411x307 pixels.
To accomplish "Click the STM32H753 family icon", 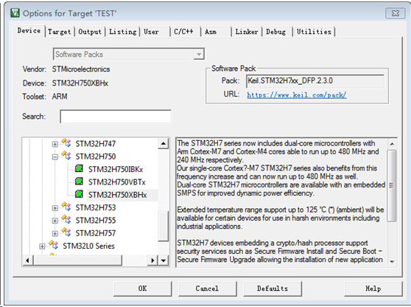I will (x=66, y=207).
